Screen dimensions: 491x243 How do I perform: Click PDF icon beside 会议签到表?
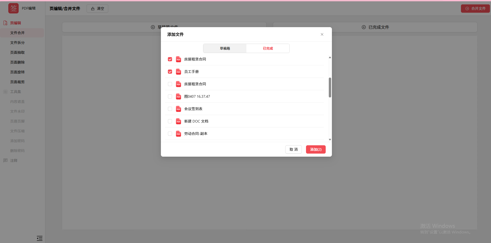coord(179,109)
